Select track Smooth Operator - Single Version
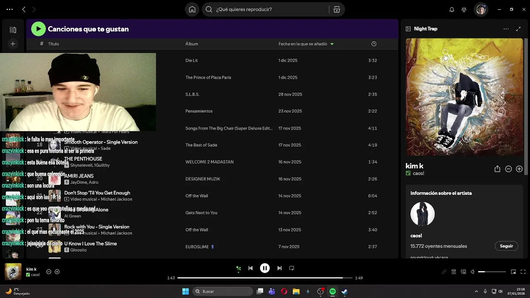Viewport: 530px width, 298px height. tap(101, 142)
